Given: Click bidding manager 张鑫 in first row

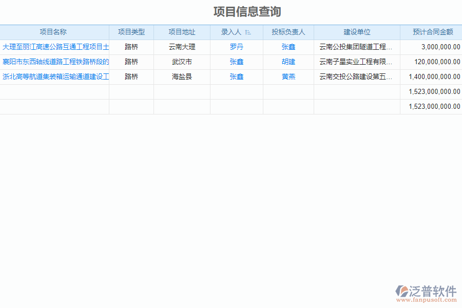Looking at the screenshot, I should pyautogui.click(x=288, y=47).
